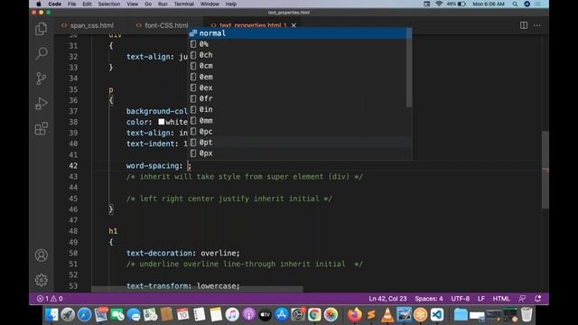This screenshot has width=578, height=325.
Task: Open the editor More Actions ellipsis
Action: click(x=537, y=25)
